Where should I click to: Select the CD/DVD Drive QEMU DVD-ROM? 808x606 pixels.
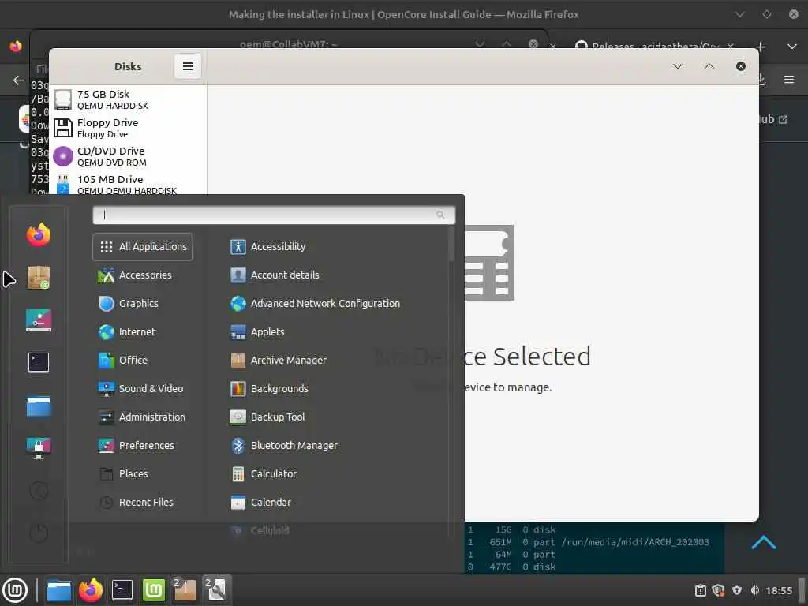click(x=129, y=156)
